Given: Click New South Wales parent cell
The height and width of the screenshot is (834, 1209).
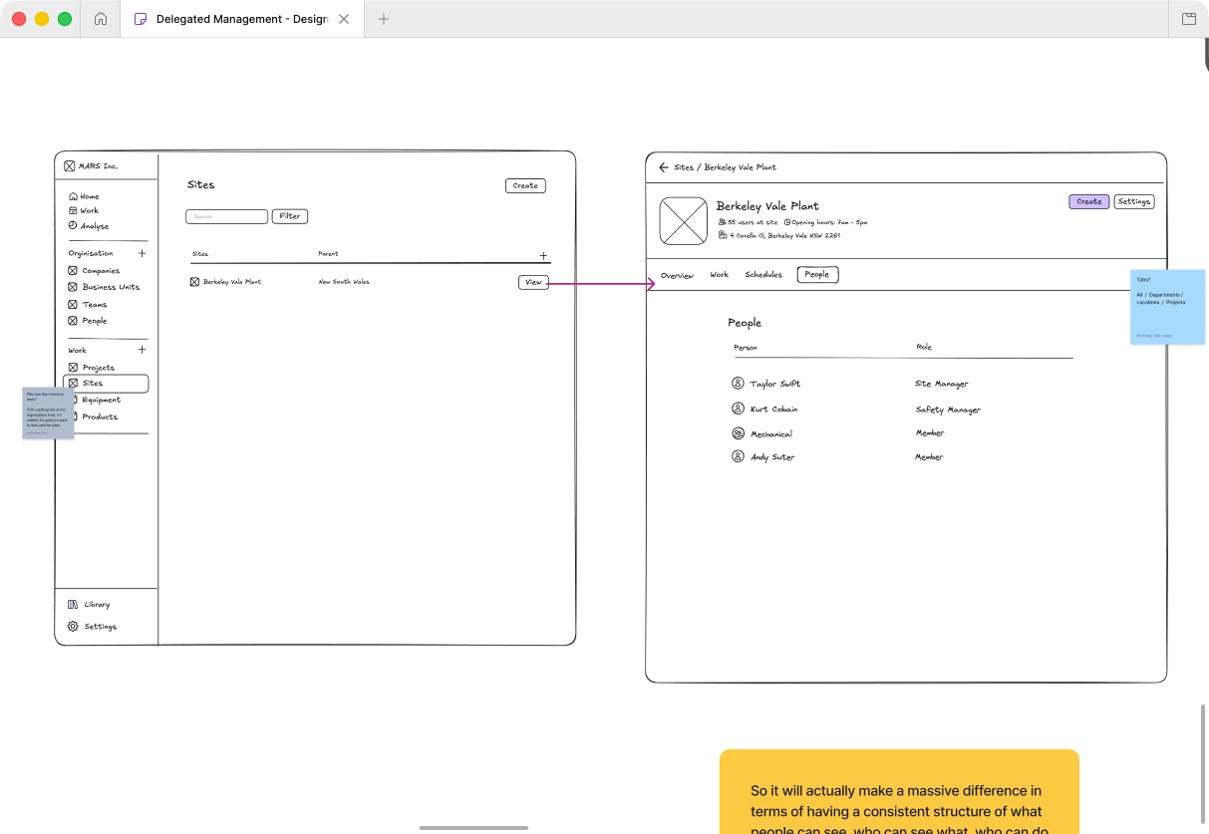Looking at the screenshot, I should (344, 282).
